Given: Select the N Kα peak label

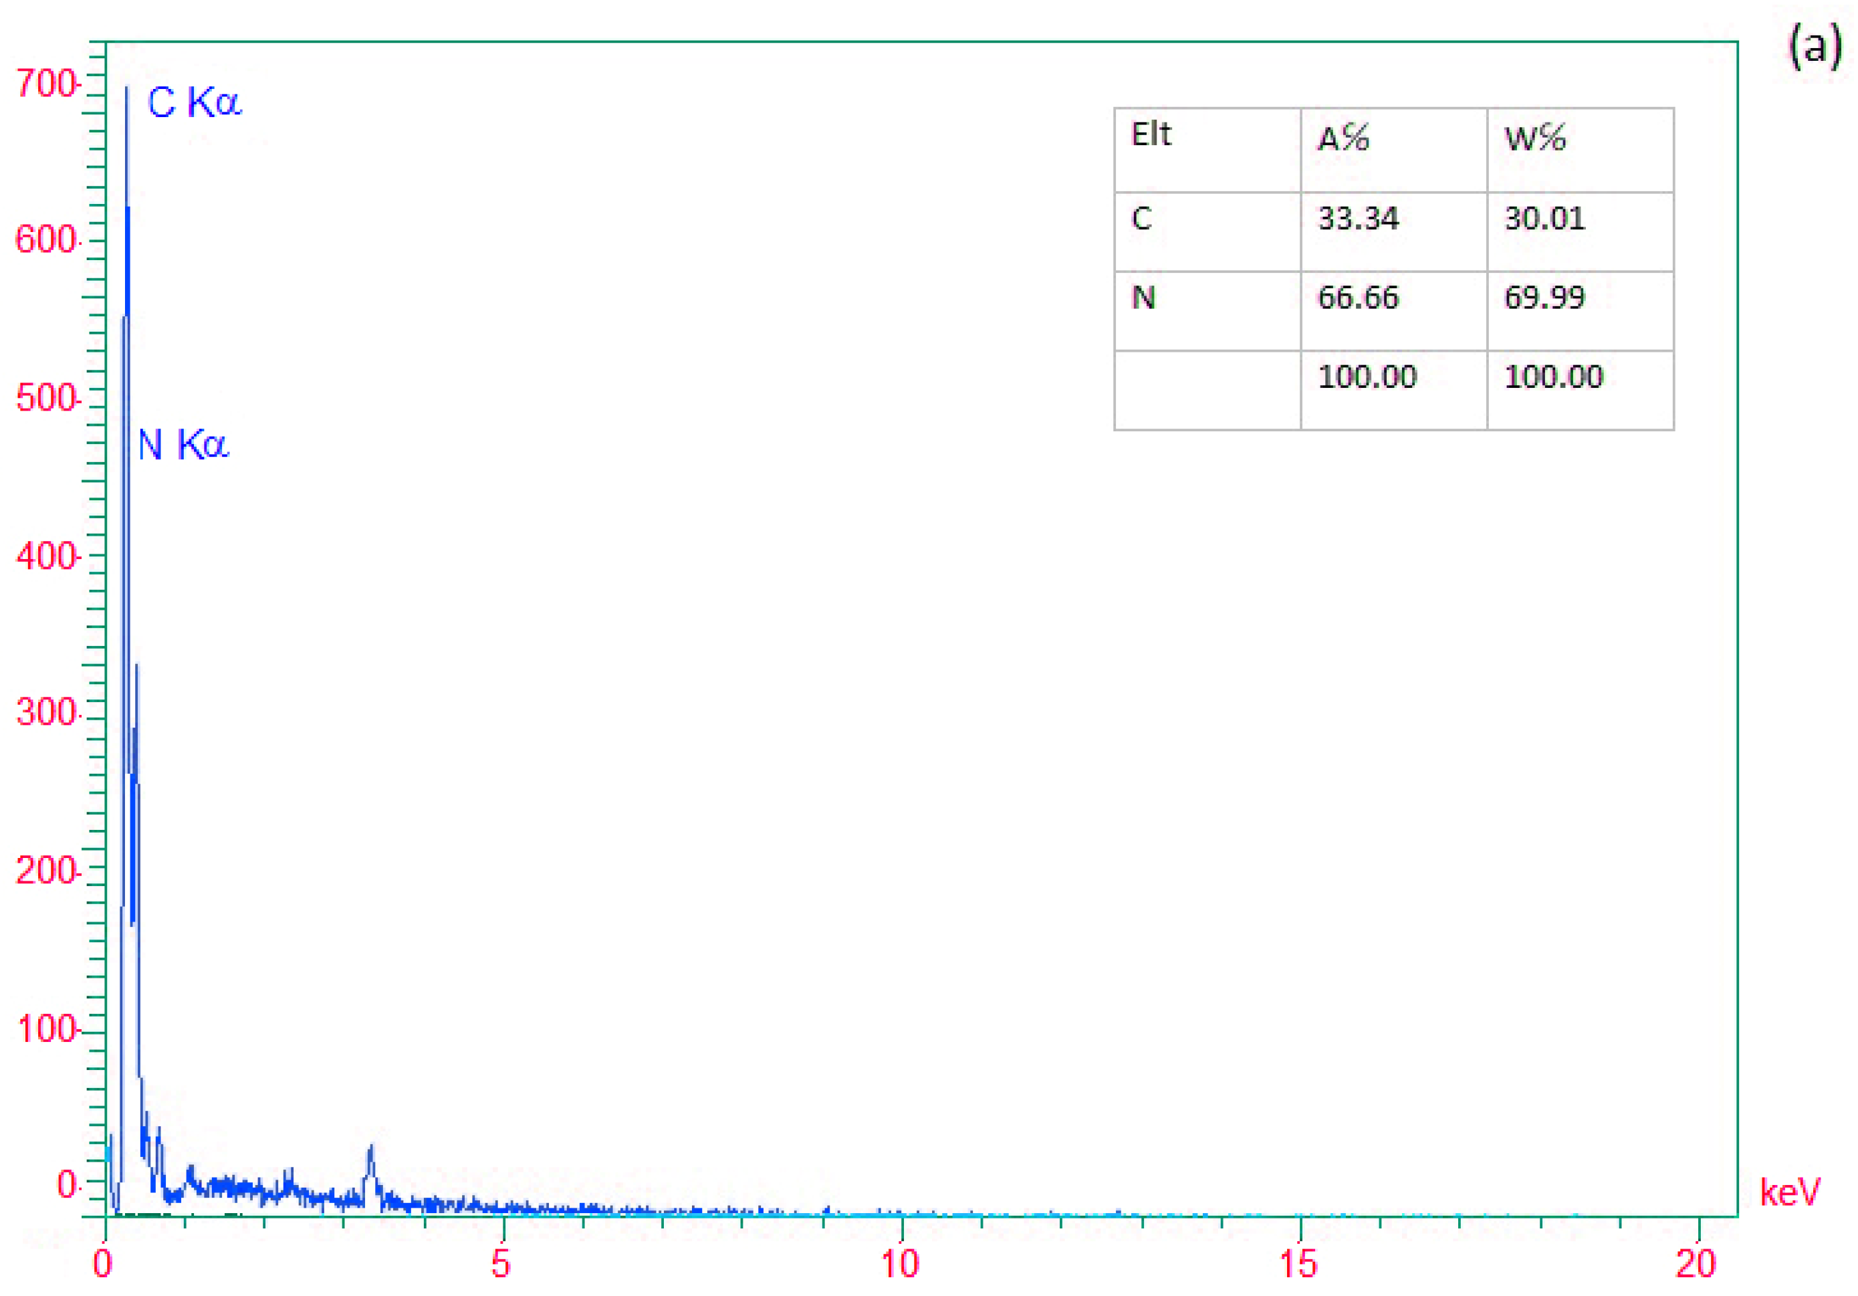Looking at the screenshot, I should point(186,445).
